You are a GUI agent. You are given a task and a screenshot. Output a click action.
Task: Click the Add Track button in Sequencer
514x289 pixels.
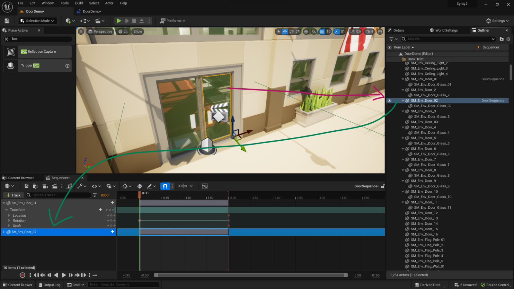pos(13,195)
